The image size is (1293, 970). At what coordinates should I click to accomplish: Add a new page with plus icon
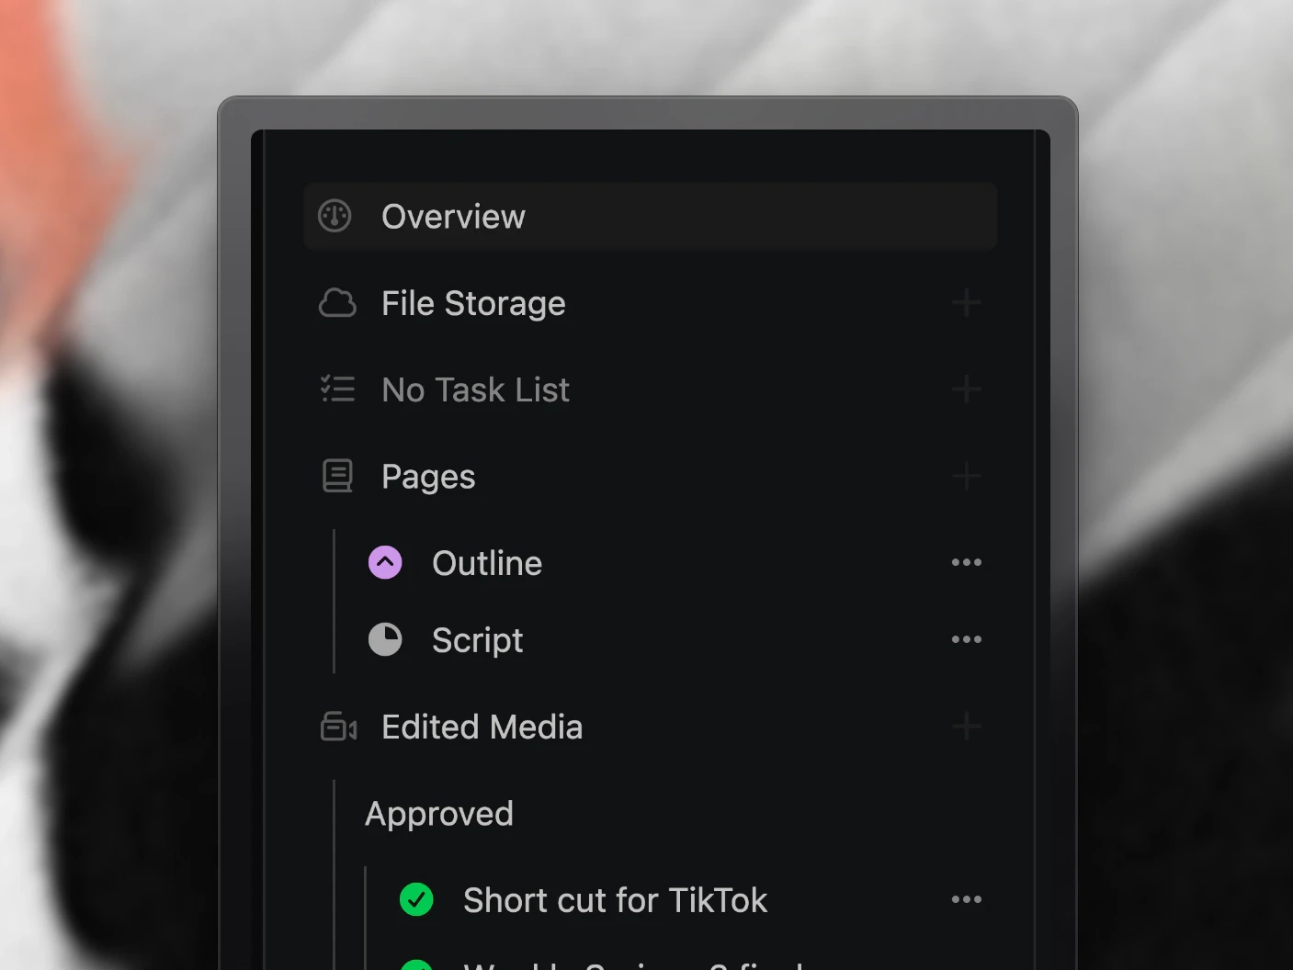point(966,476)
